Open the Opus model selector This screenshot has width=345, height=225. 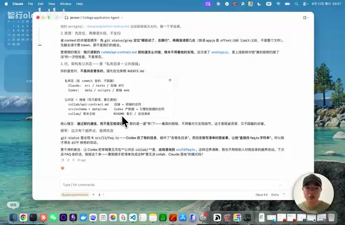tap(261, 194)
